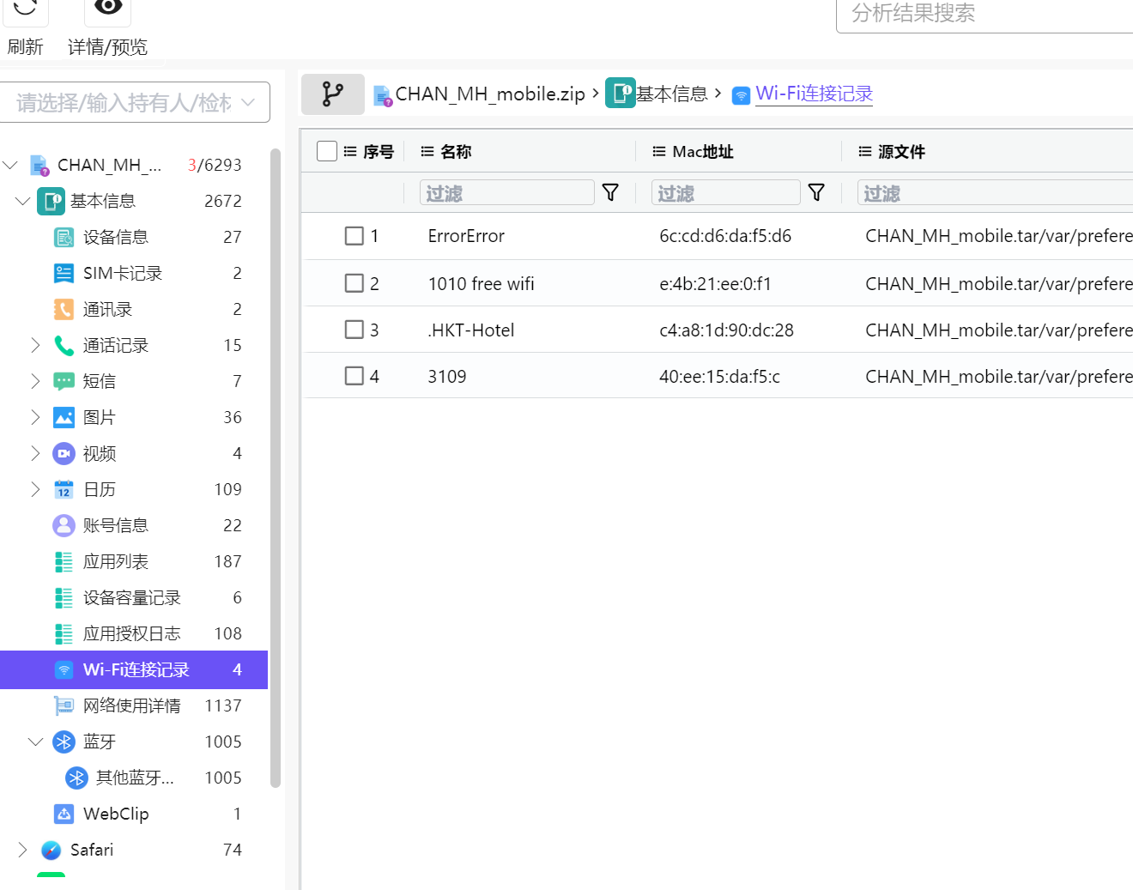Toggle the select-all checkbox in header
1133x890 pixels.
[327, 151]
